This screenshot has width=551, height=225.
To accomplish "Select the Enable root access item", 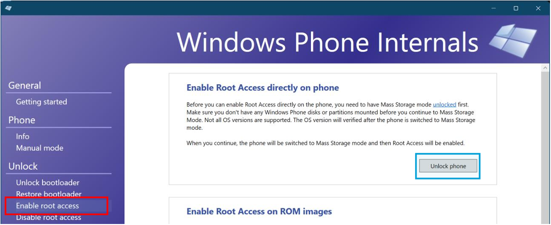I will pyautogui.click(x=48, y=206).
